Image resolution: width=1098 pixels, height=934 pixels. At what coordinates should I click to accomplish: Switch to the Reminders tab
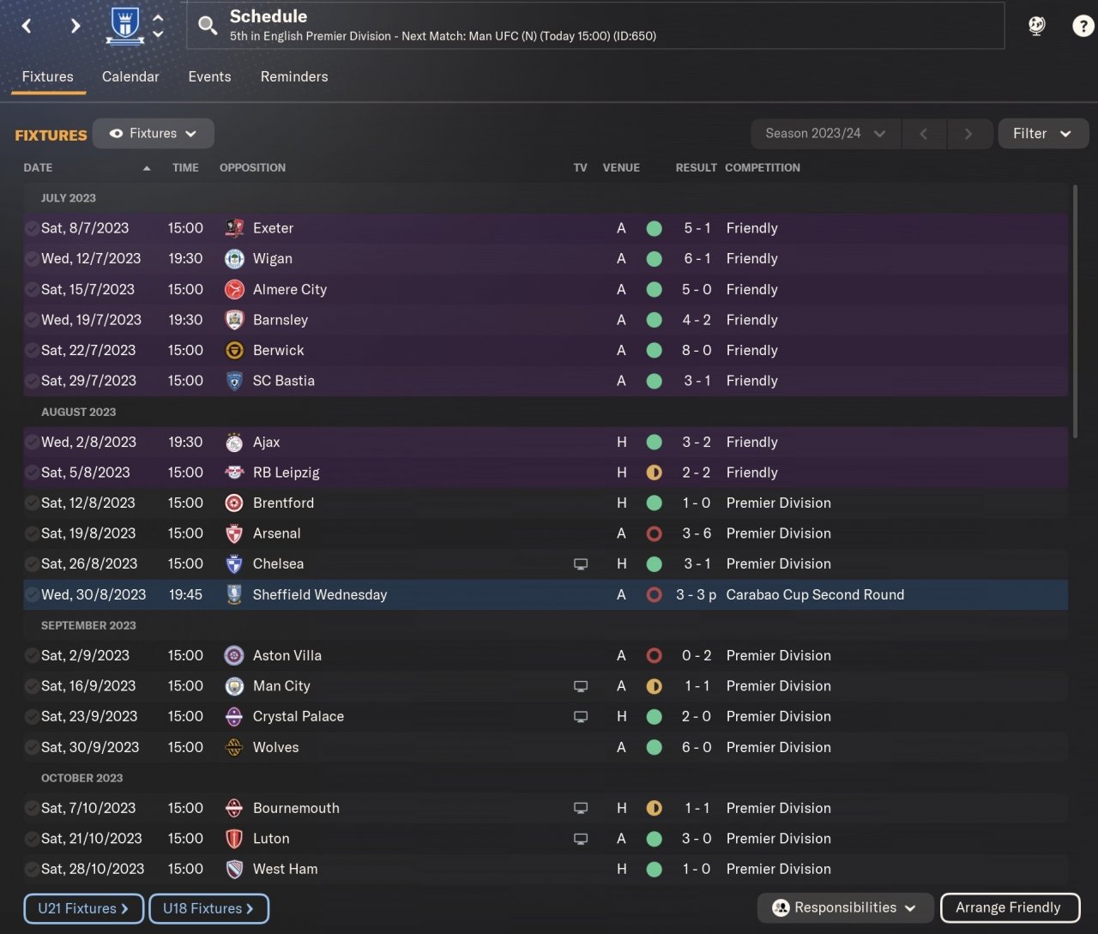[294, 76]
